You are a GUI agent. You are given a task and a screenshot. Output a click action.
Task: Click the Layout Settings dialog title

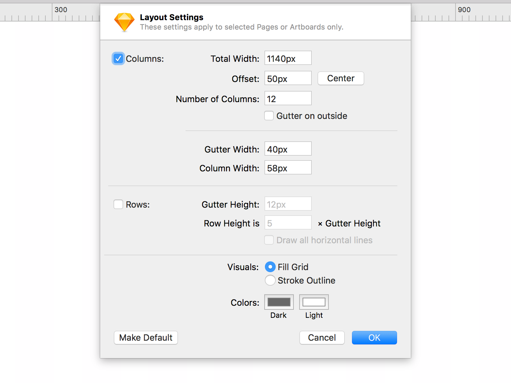(x=171, y=17)
